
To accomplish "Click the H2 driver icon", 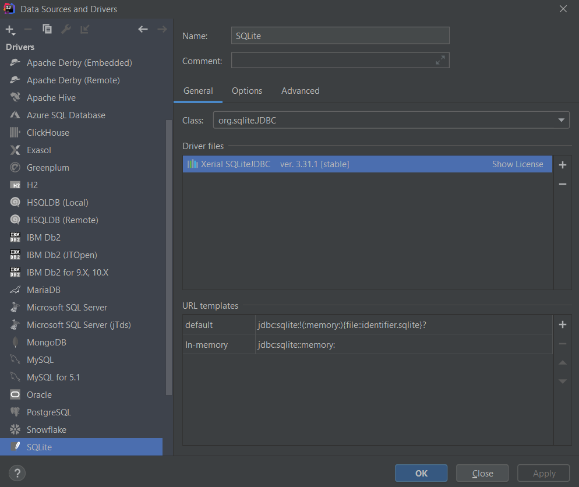I will coord(15,185).
